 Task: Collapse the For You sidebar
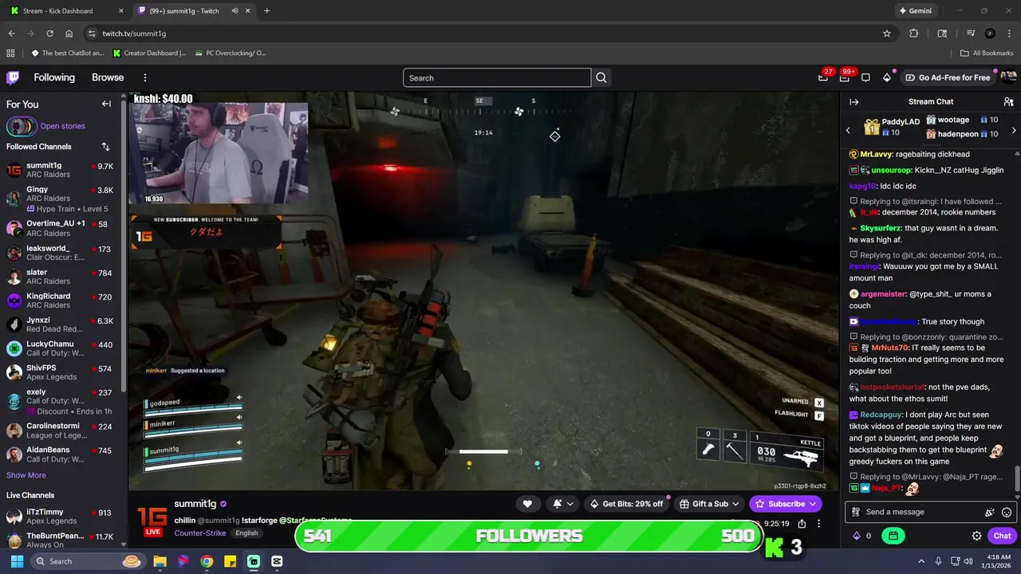tap(106, 104)
